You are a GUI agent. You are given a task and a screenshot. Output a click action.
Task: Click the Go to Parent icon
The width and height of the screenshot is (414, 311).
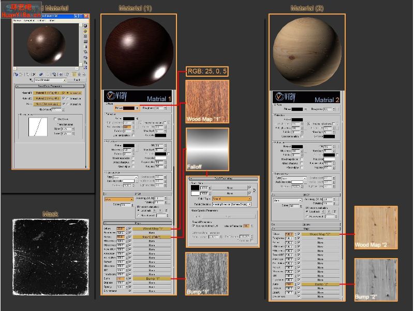tap(79, 75)
